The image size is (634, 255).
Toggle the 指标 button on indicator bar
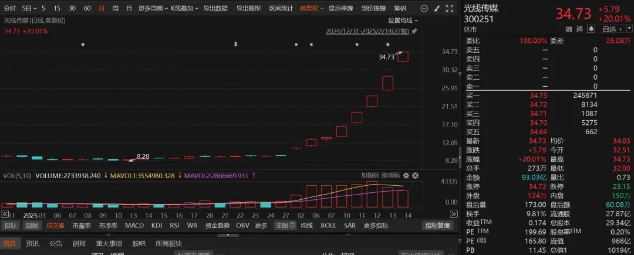tap(11, 226)
